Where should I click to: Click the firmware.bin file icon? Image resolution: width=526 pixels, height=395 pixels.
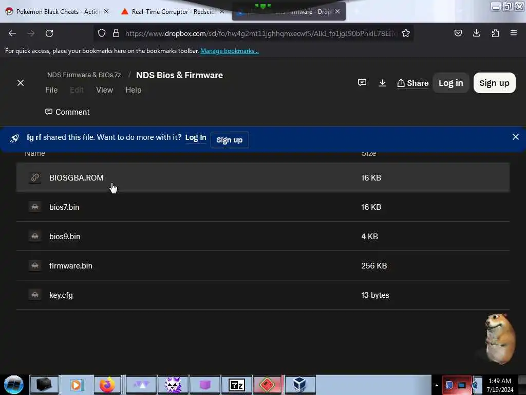tap(35, 266)
